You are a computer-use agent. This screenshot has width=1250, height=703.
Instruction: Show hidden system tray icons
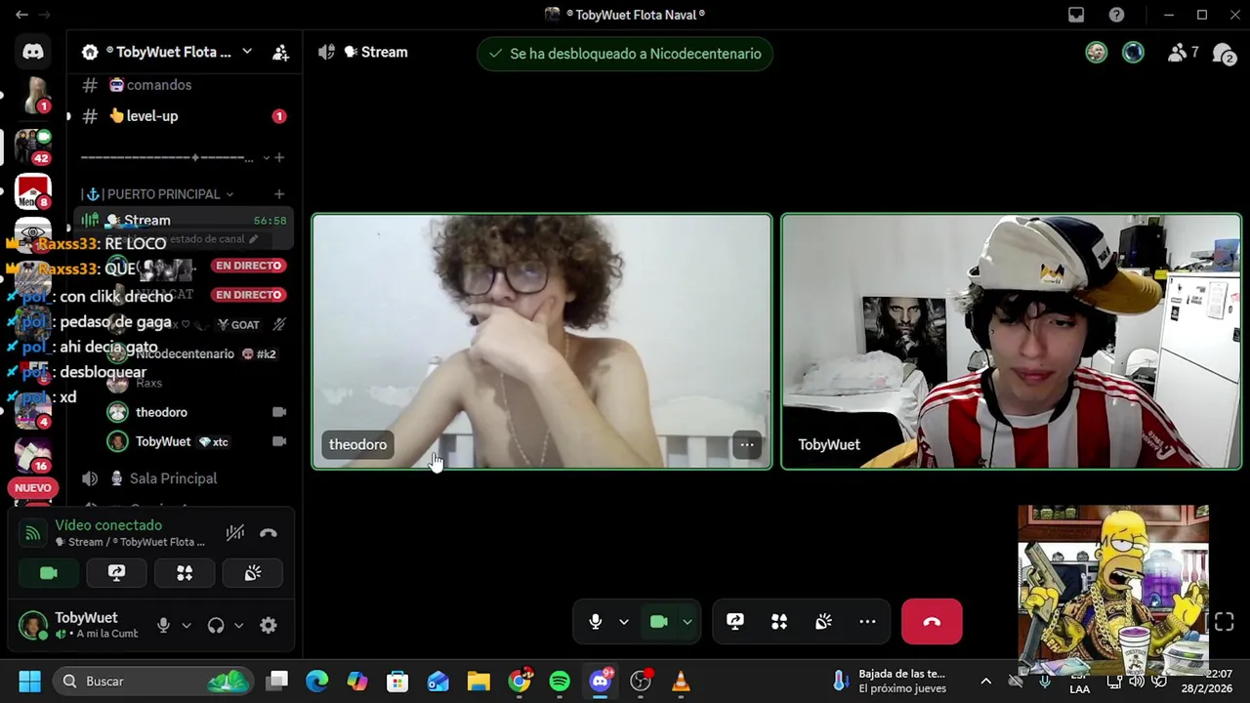pos(985,682)
